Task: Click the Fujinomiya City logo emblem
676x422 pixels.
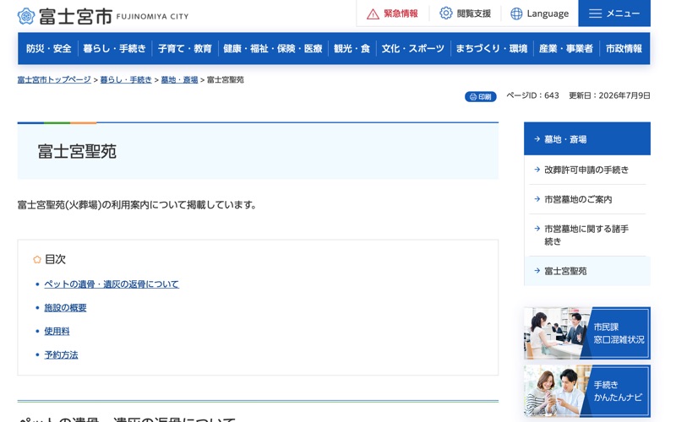Action: [x=26, y=16]
